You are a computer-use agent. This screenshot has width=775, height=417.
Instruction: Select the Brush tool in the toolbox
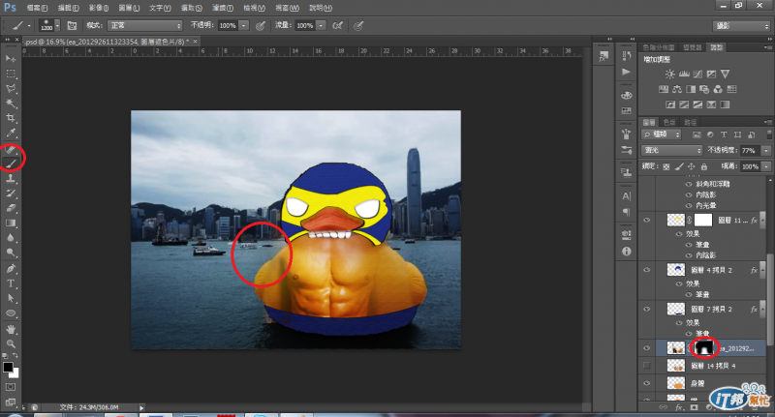point(11,164)
